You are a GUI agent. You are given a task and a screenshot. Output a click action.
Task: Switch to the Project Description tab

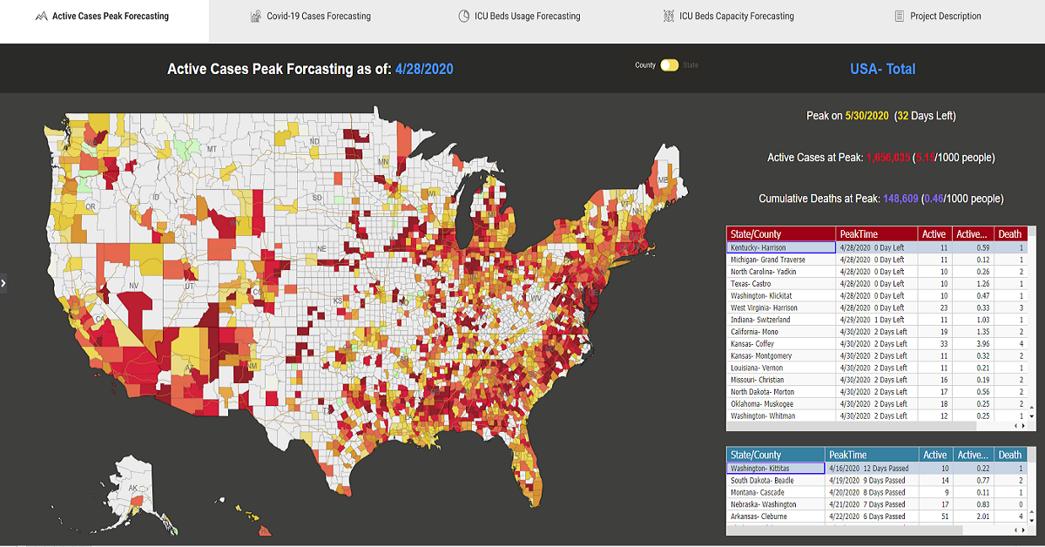pos(946,16)
